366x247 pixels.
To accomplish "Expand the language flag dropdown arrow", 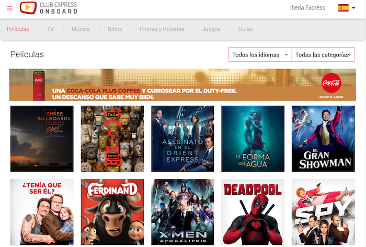I will tap(353, 8).
